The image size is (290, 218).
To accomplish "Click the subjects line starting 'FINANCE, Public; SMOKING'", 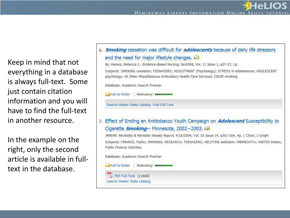I will click(x=193, y=144).
